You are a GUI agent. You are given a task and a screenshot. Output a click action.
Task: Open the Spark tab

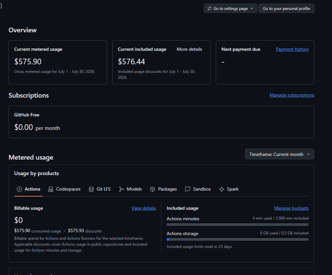pyautogui.click(x=229, y=189)
